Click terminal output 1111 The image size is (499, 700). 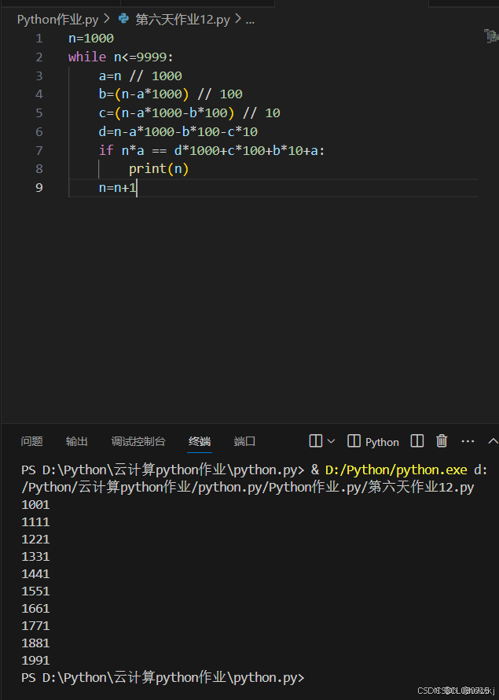click(x=35, y=522)
